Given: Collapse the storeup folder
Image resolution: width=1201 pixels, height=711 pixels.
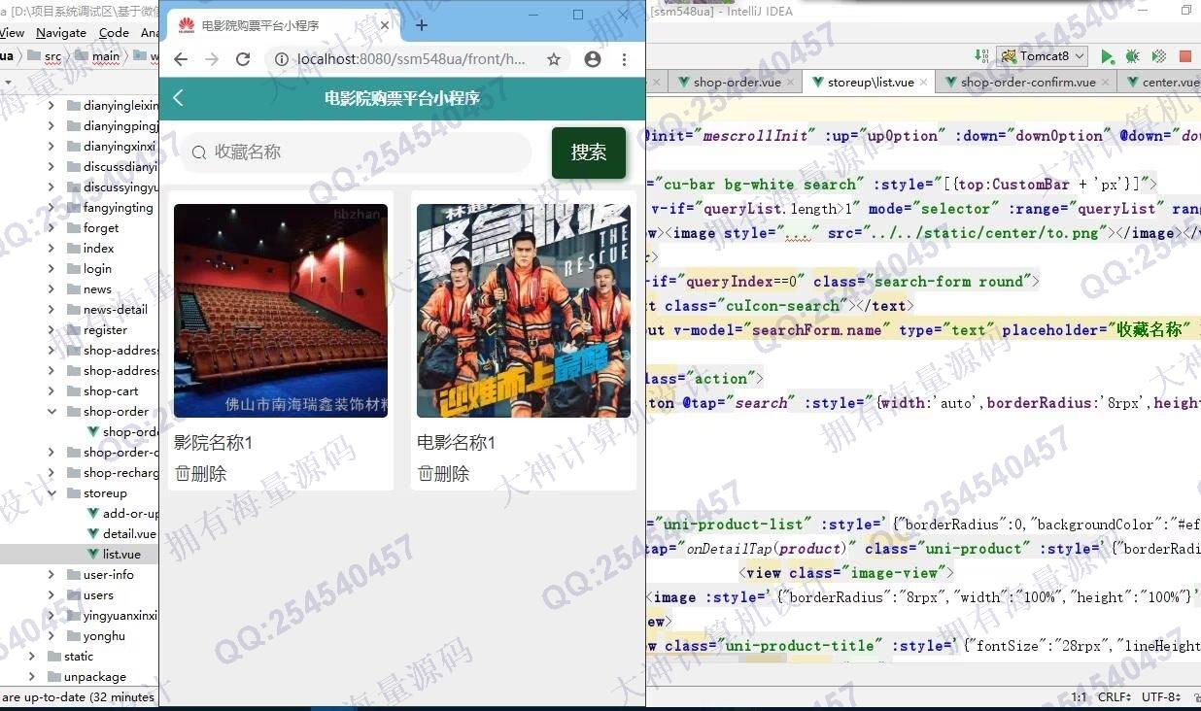Looking at the screenshot, I should 51,492.
